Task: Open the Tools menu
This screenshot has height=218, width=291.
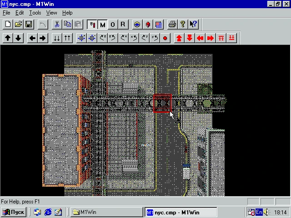Action: [35, 13]
